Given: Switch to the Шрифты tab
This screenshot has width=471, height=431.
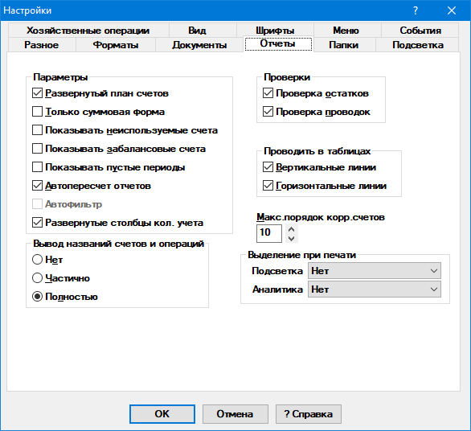Looking at the screenshot, I should click(275, 31).
